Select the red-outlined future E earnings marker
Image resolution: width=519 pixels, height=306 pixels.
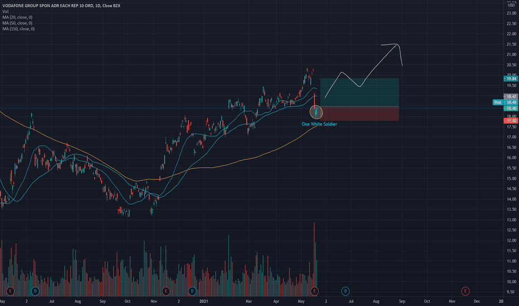[x=466, y=291]
